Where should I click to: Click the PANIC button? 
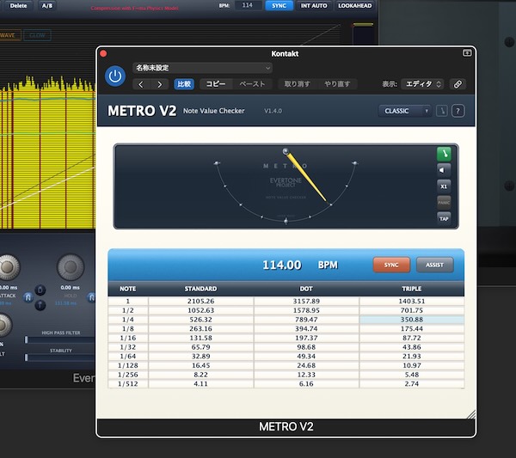point(444,202)
